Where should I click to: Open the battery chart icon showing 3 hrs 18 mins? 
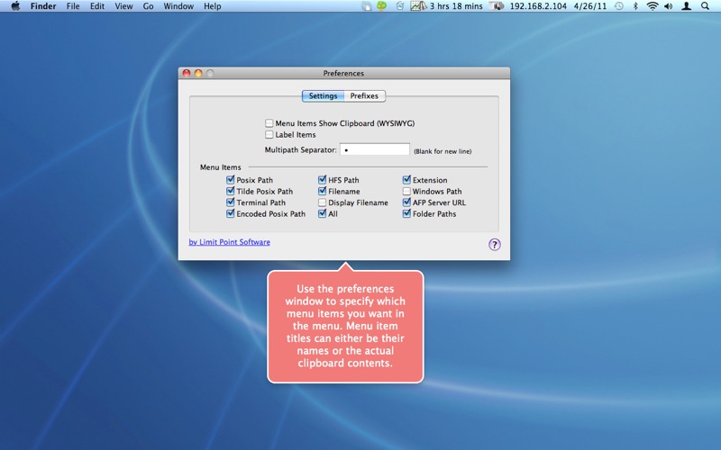pyautogui.click(x=418, y=6)
